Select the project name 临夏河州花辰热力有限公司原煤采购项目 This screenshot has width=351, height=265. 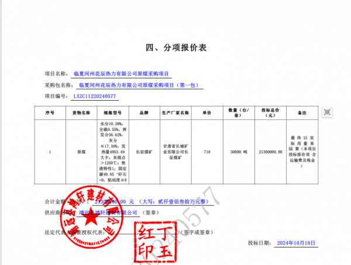121,74
